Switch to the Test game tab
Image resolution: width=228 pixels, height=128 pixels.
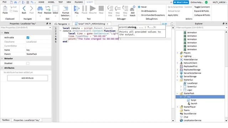pyautogui.click(x=62, y=24)
